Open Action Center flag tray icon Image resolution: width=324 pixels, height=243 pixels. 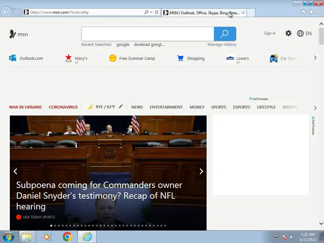coord(284,237)
